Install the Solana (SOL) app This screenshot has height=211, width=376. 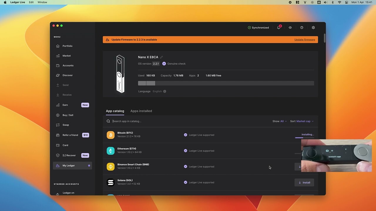[304, 182]
